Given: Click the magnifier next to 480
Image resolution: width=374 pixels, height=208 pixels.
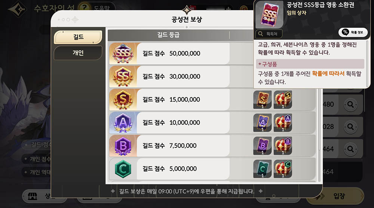Looking at the screenshot, I should 350,104.
